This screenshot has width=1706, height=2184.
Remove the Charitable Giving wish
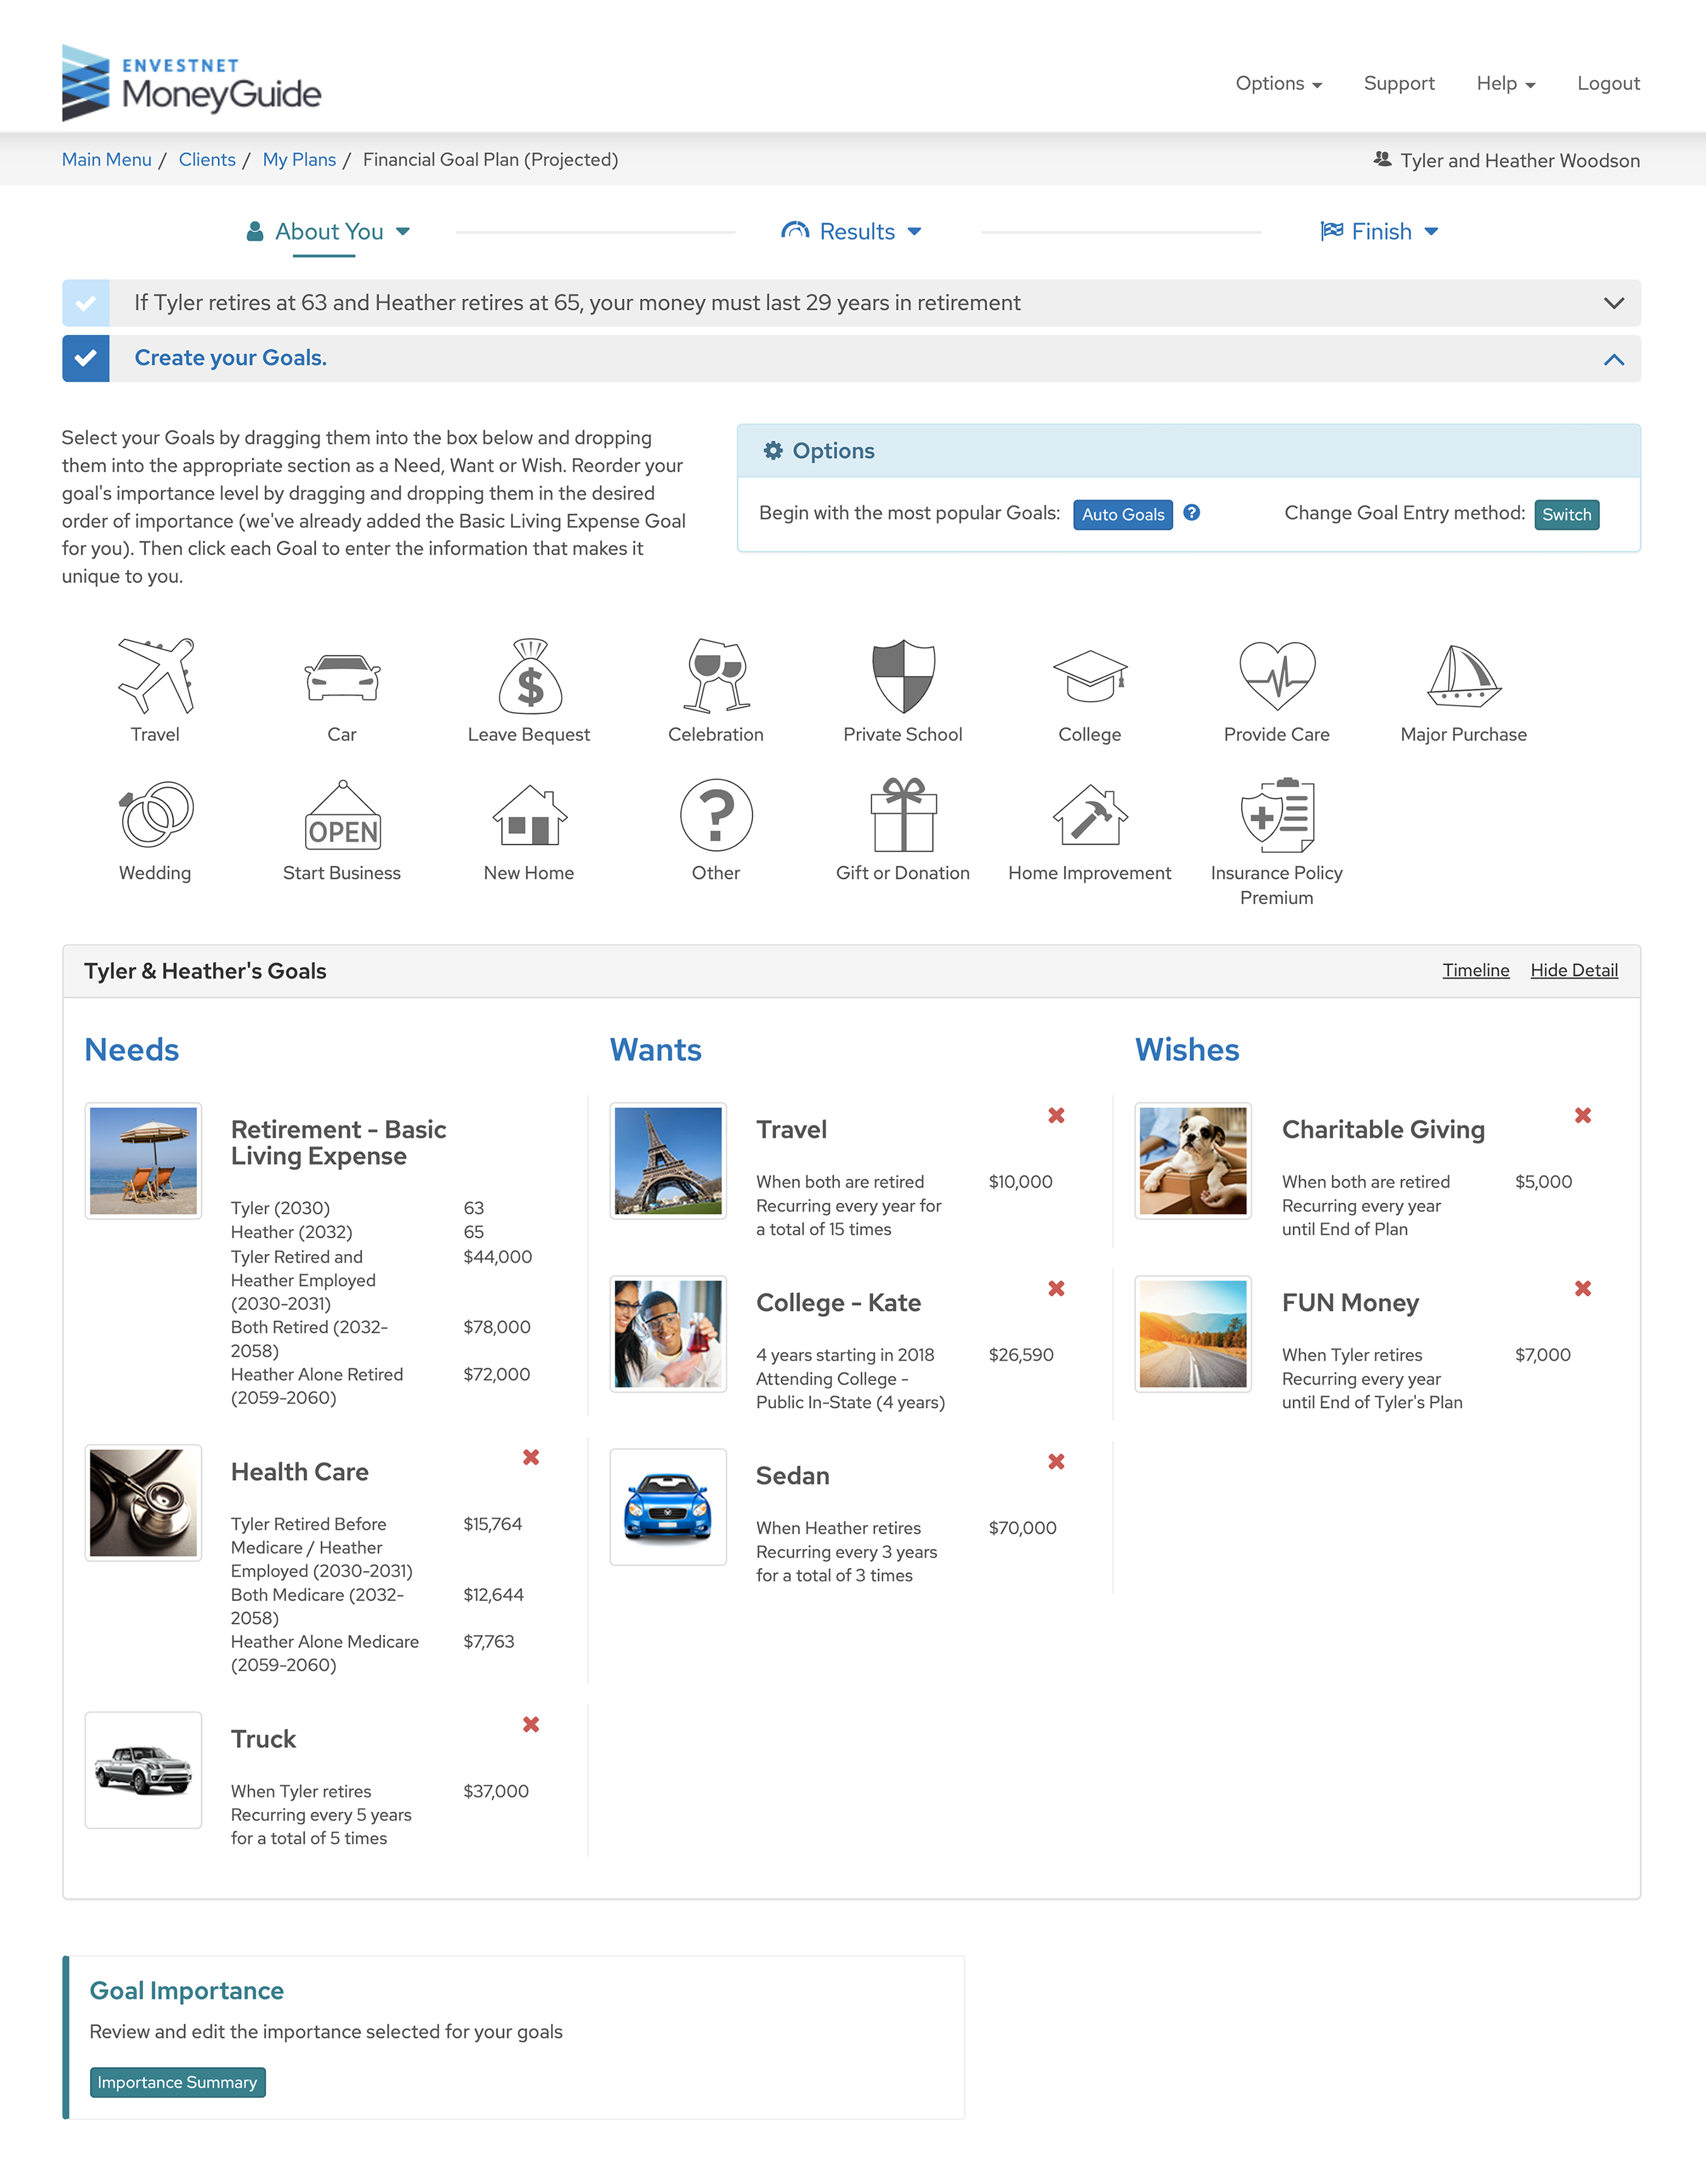[x=1583, y=1115]
